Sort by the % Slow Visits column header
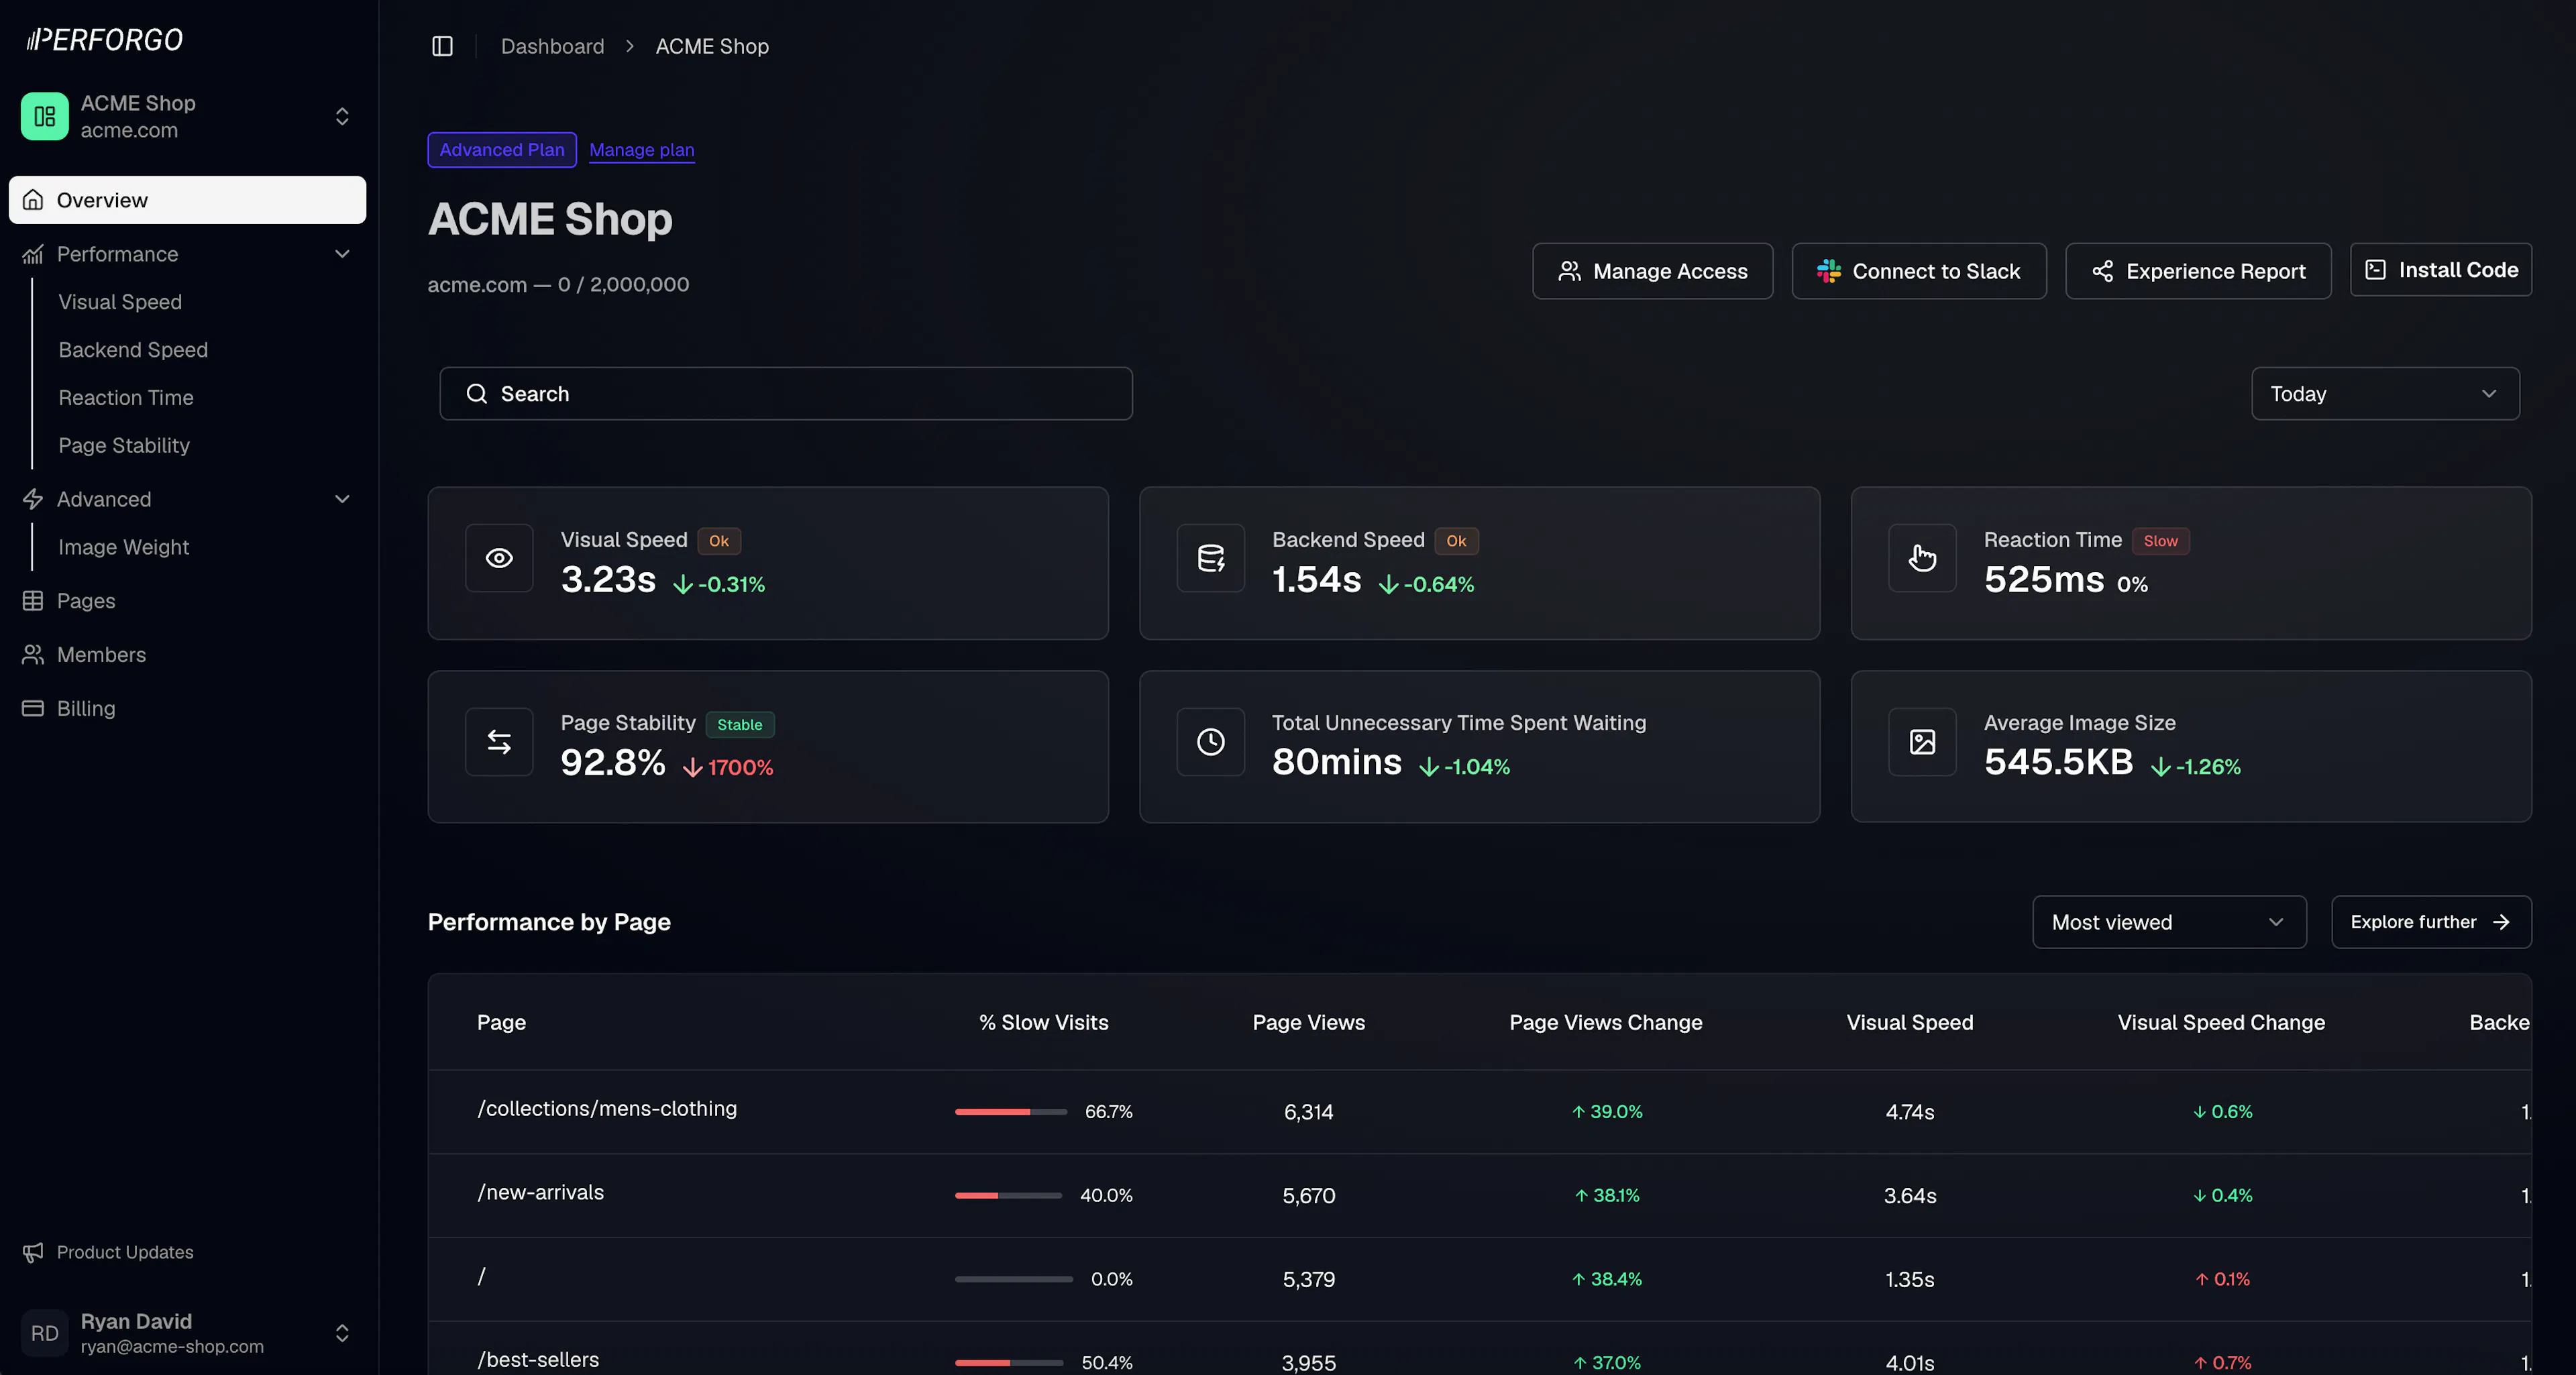 [1044, 1022]
